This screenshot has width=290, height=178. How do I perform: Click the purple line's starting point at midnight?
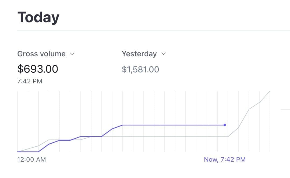[18, 152]
